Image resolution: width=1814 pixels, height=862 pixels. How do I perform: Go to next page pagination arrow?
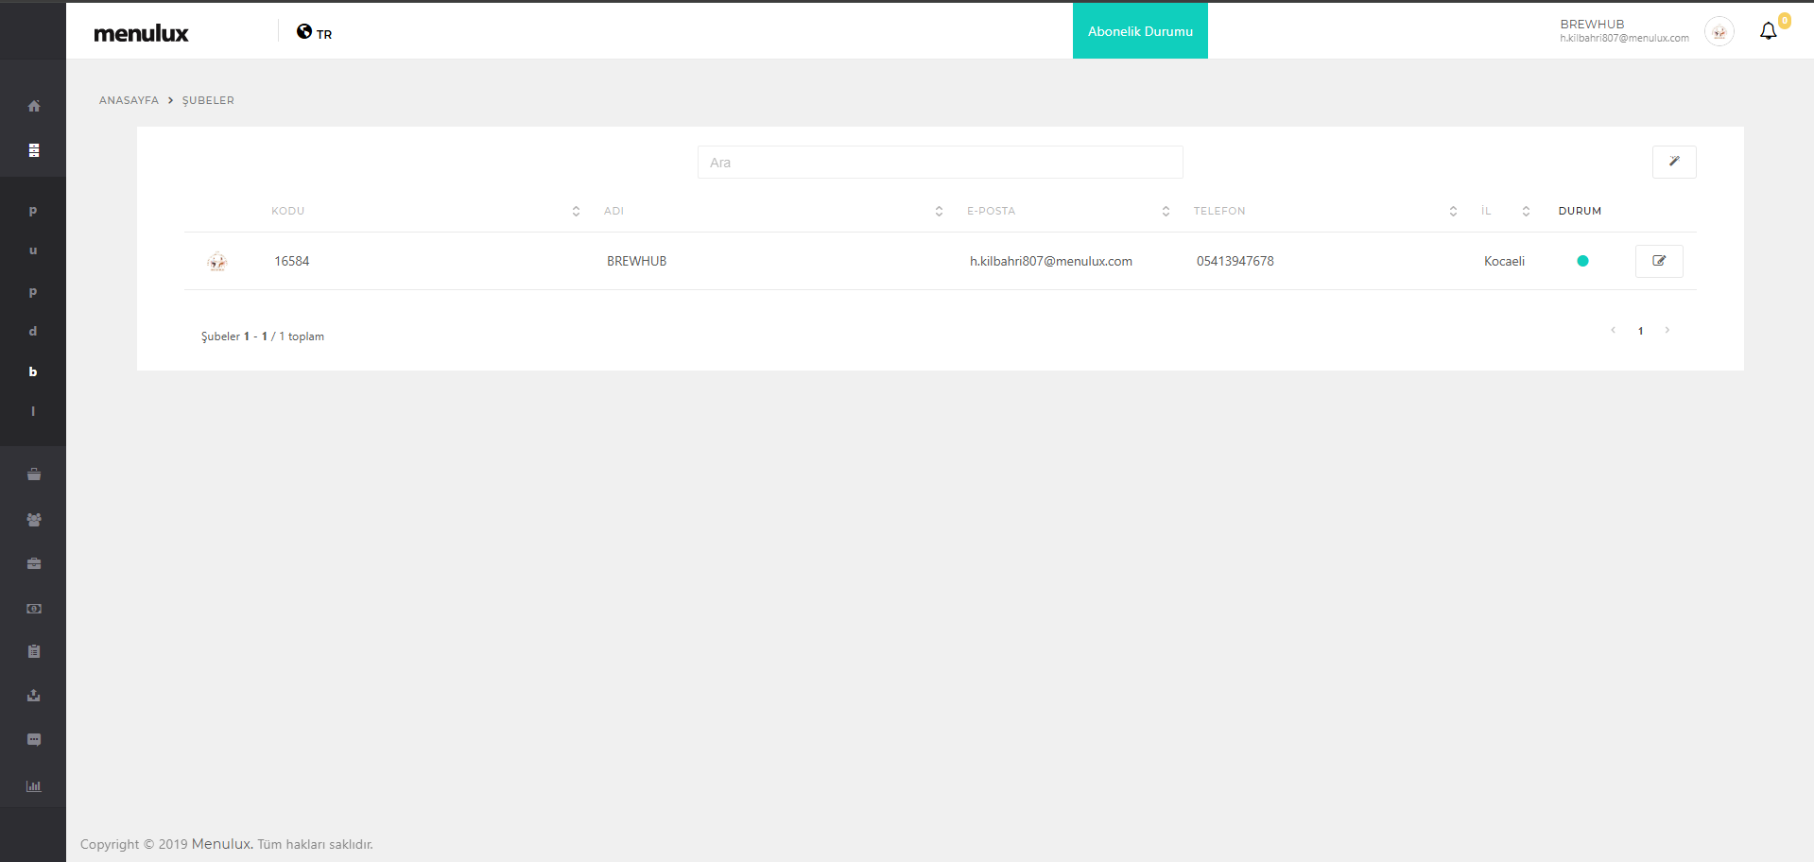pyautogui.click(x=1667, y=330)
